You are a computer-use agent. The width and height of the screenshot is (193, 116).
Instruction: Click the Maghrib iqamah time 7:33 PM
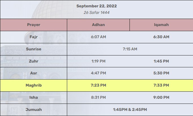[x=161, y=85]
